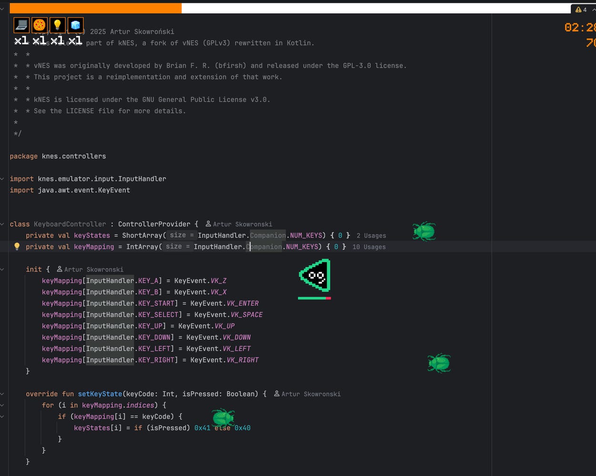Viewport: 596px width, 476px height.
Task: Click the VK_UP constant
Action: coord(225,326)
